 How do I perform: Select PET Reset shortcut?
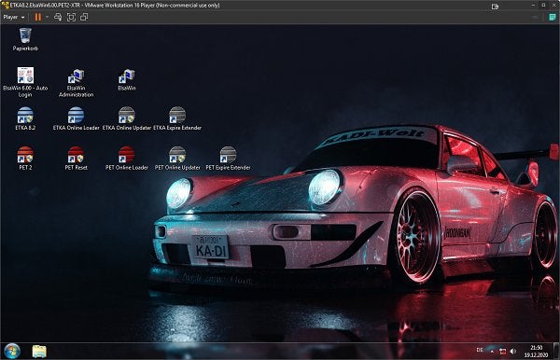point(77,158)
